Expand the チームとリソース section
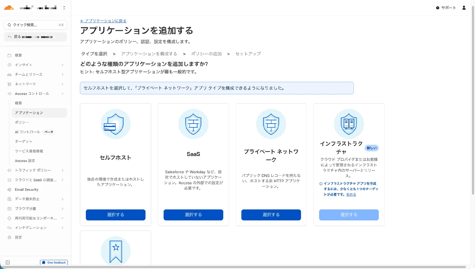Image resolution: width=475 pixels, height=269 pixels. click(62, 75)
